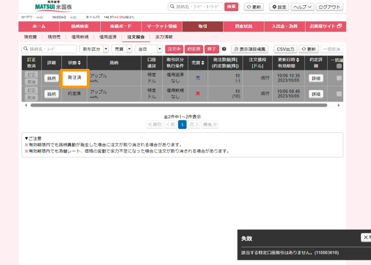Open 詳細 for the 08:49 order
This screenshot has height=265, width=371.
click(x=316, y=94)
